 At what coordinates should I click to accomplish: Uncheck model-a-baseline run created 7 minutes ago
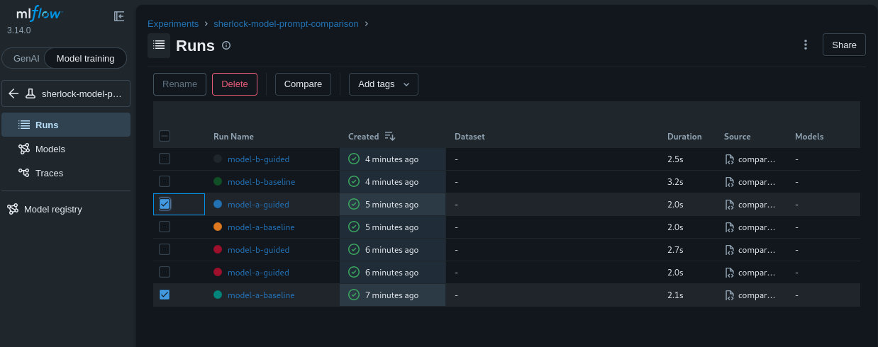pos(165,295)
